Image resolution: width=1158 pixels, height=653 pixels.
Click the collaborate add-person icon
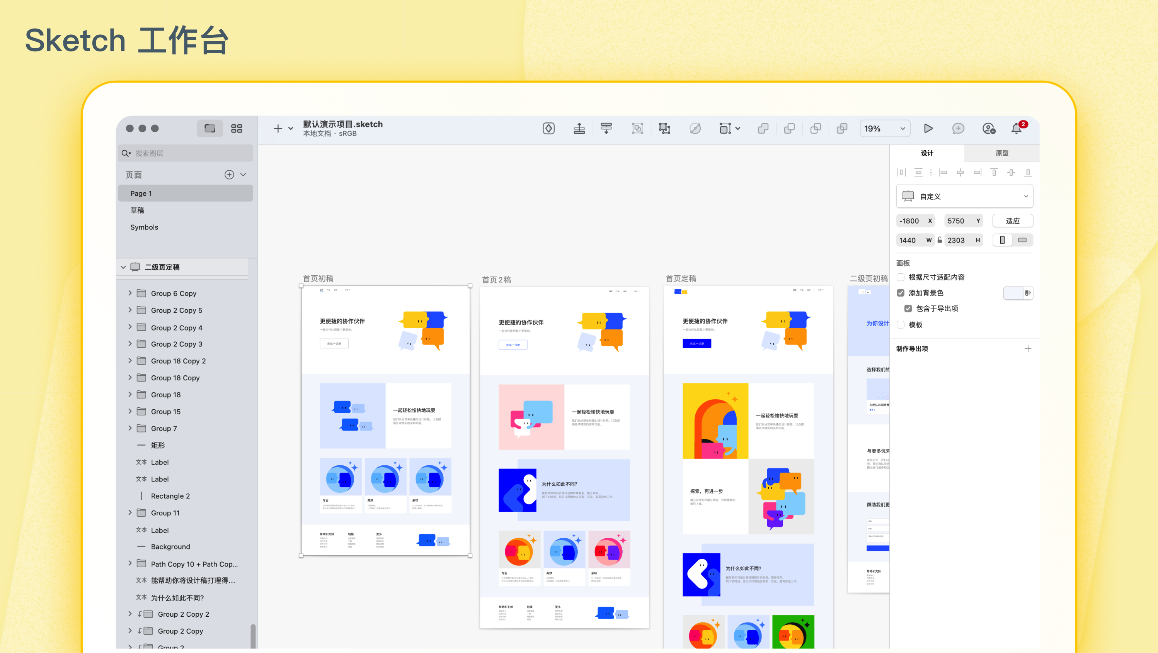(989, 129)
